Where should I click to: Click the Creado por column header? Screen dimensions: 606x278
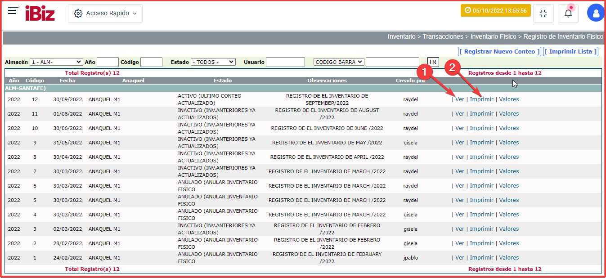click(410, 81)
